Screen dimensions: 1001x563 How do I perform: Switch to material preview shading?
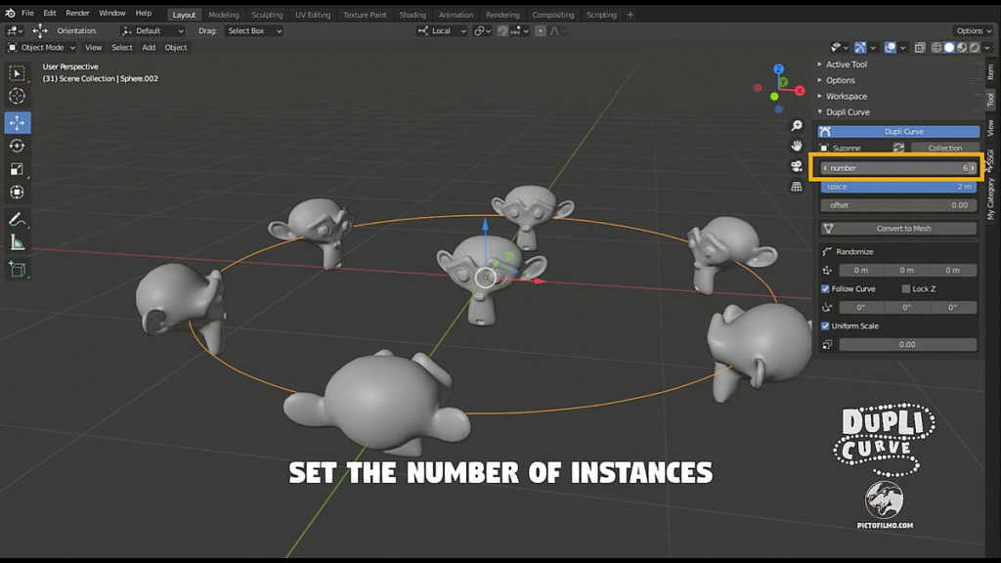962,47
